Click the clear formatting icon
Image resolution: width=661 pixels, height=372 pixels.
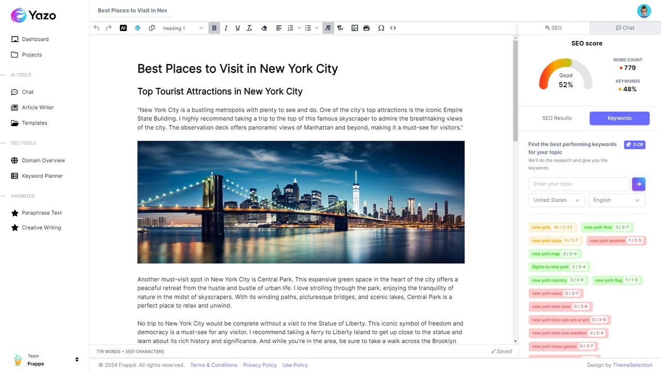[249, 28]
